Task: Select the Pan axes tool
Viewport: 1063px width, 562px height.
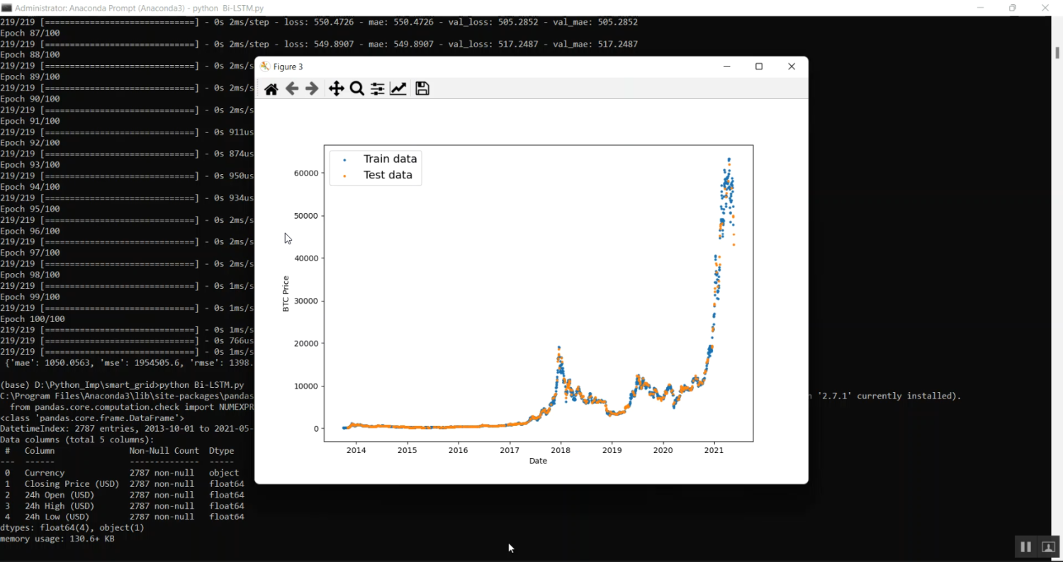Action: [336, 88]
